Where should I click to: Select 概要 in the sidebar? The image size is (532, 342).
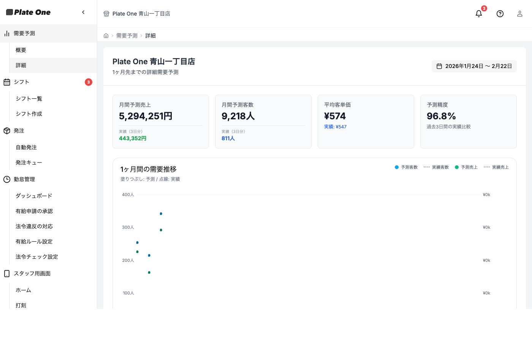click(x=53, y=50)
